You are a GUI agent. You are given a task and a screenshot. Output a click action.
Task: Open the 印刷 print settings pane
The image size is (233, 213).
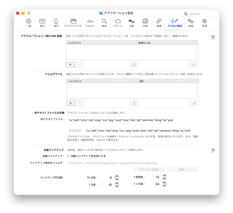point(145,23)
